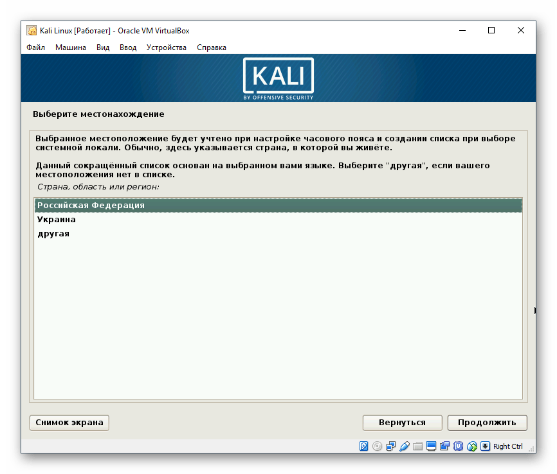This screenshot has width=557, height=474.
Task: Take a screenshot with Снимок экрана
Action: click(69, 423)
